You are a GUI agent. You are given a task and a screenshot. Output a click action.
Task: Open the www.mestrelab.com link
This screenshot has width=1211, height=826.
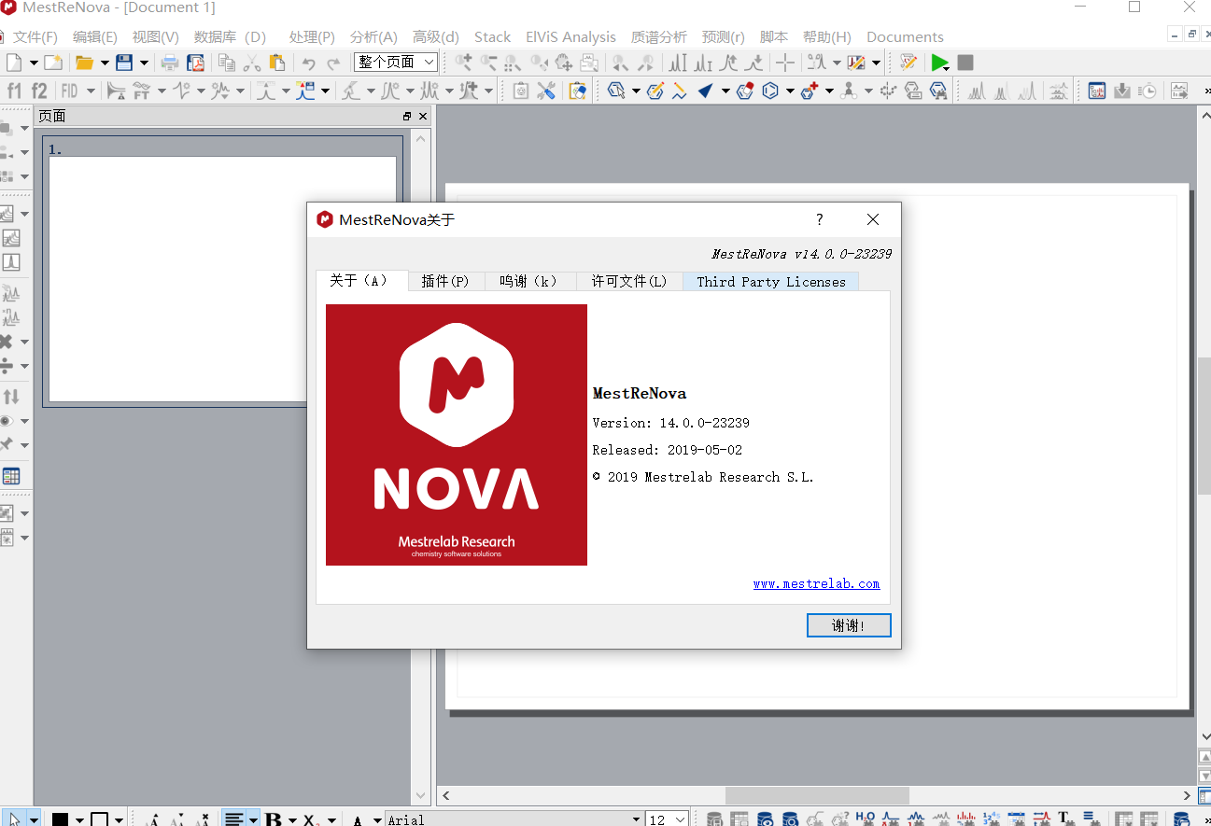pos(816,583)
